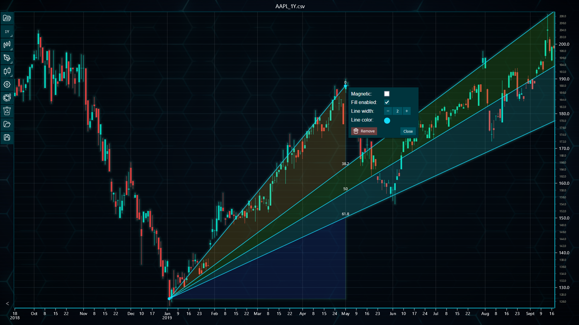Click the 38.2 fan level label
The height and width of the screenshot is (325, 579).
(345, 164)
